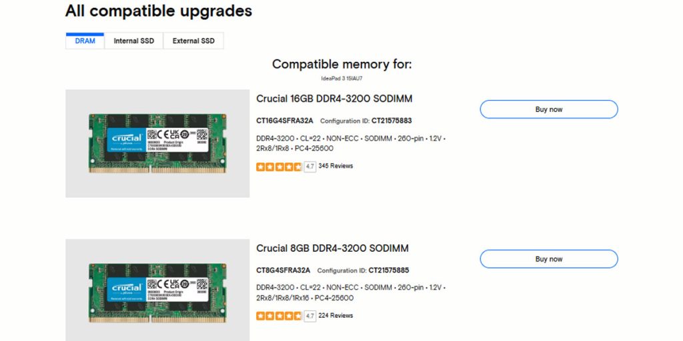683x341 pixels.
Task: View the 224 Reviews link
Action: [x=335, y=316]
